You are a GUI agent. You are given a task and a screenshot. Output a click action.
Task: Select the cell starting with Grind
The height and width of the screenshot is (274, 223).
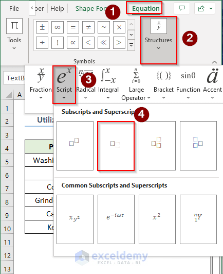pos(40,200)
